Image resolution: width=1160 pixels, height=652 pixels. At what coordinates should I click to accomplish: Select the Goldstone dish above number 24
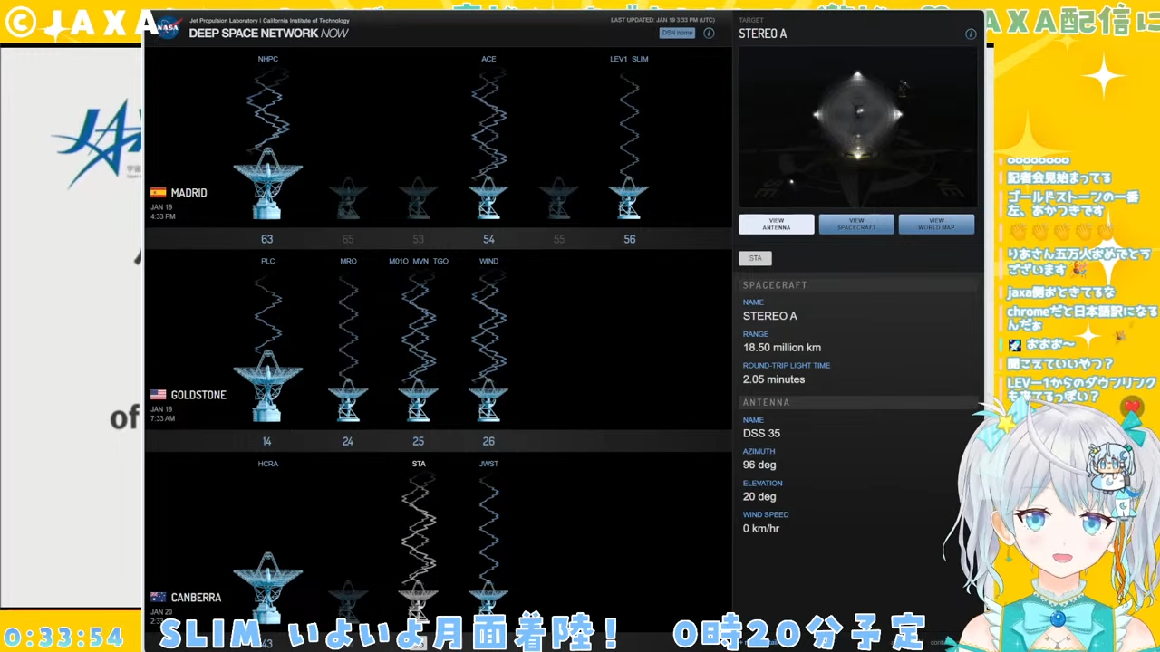348,401
